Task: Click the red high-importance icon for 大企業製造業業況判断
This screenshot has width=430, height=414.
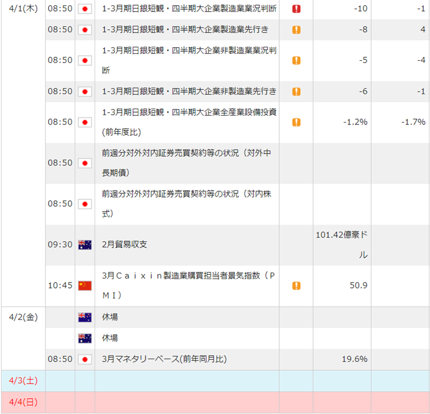Action: click(296, 9)
